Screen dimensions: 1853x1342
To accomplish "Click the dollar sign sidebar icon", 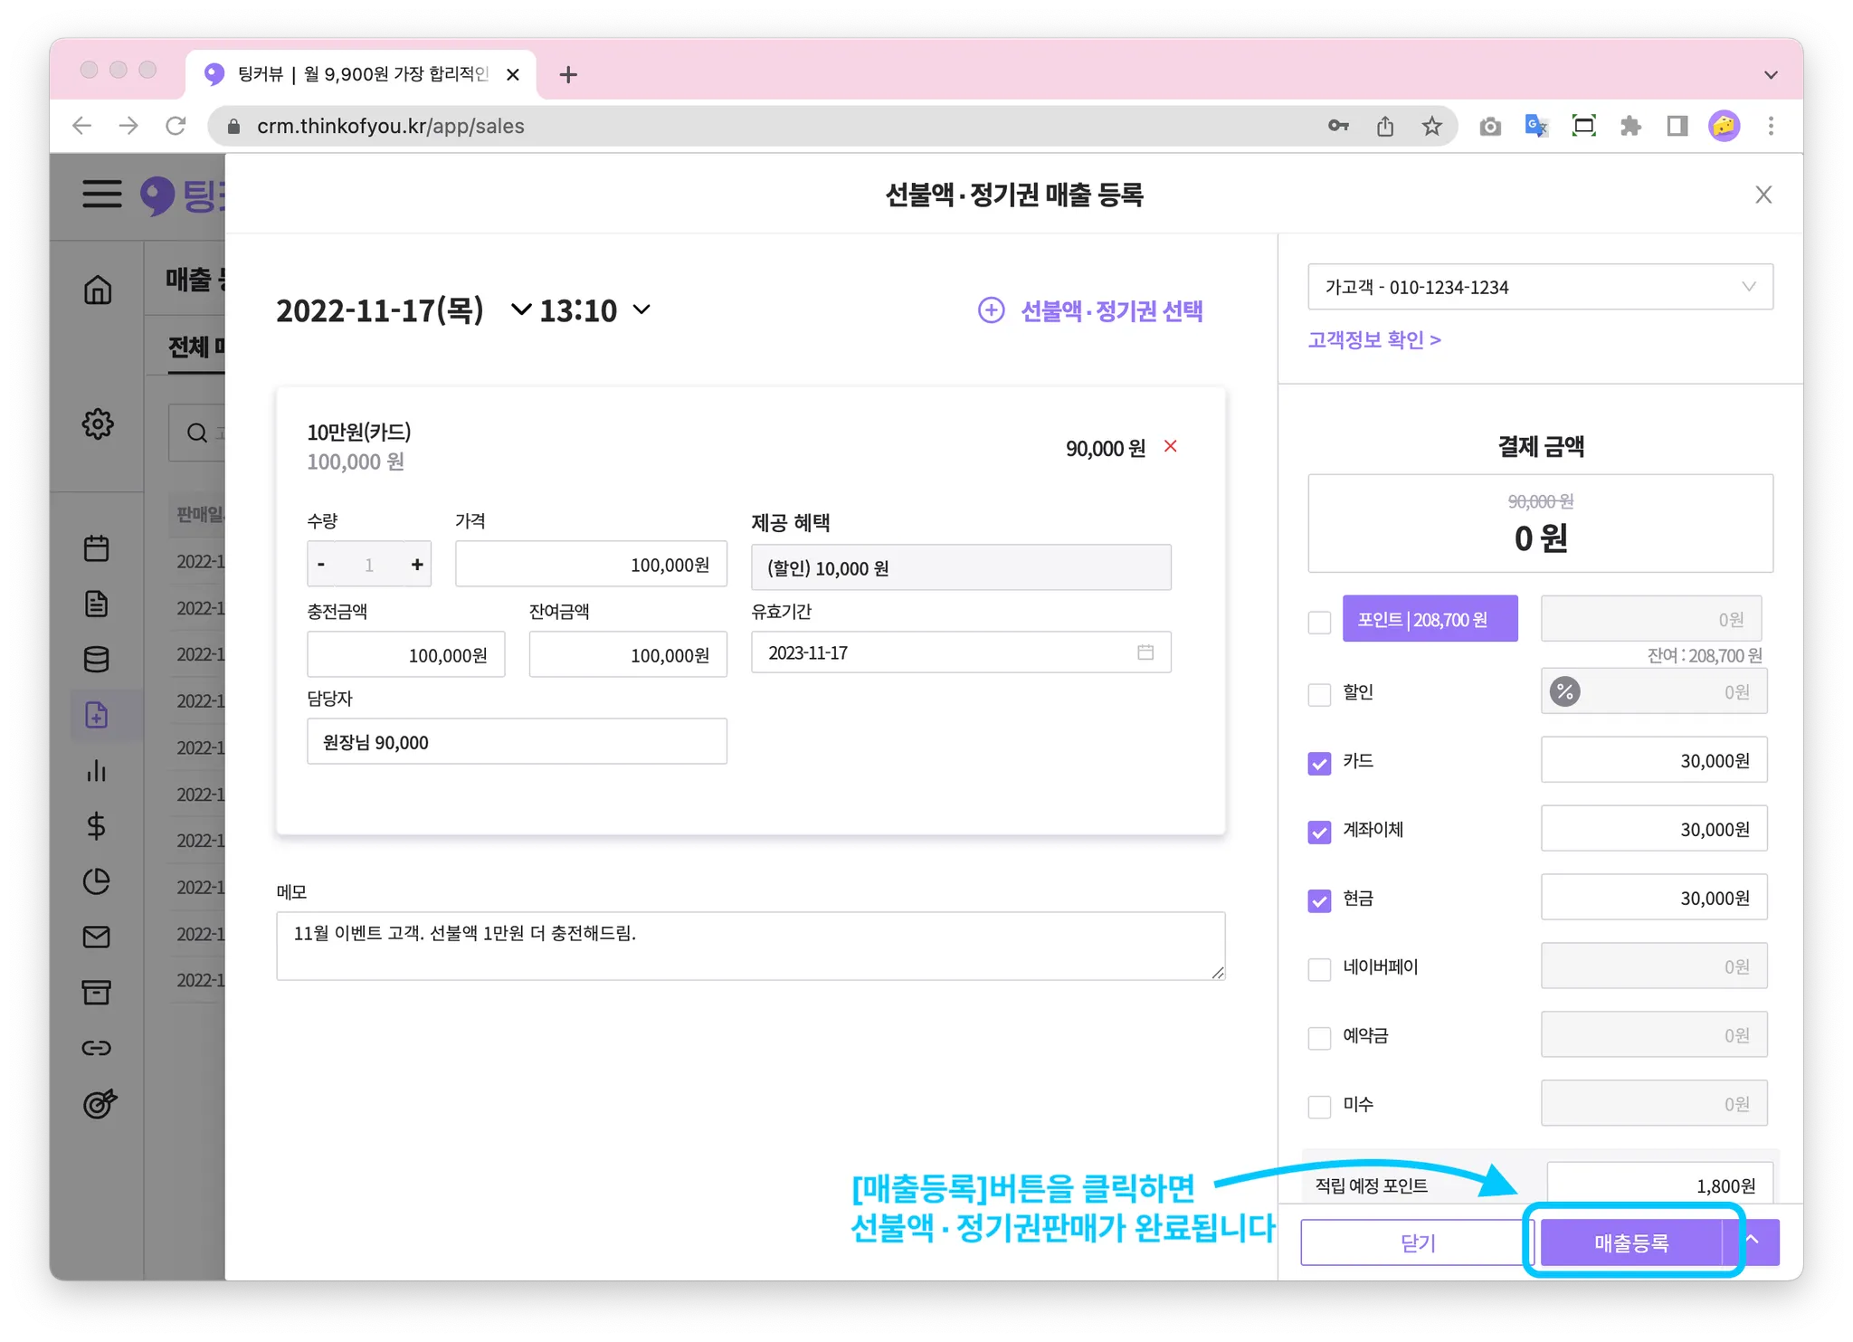I will coord(96,826).
